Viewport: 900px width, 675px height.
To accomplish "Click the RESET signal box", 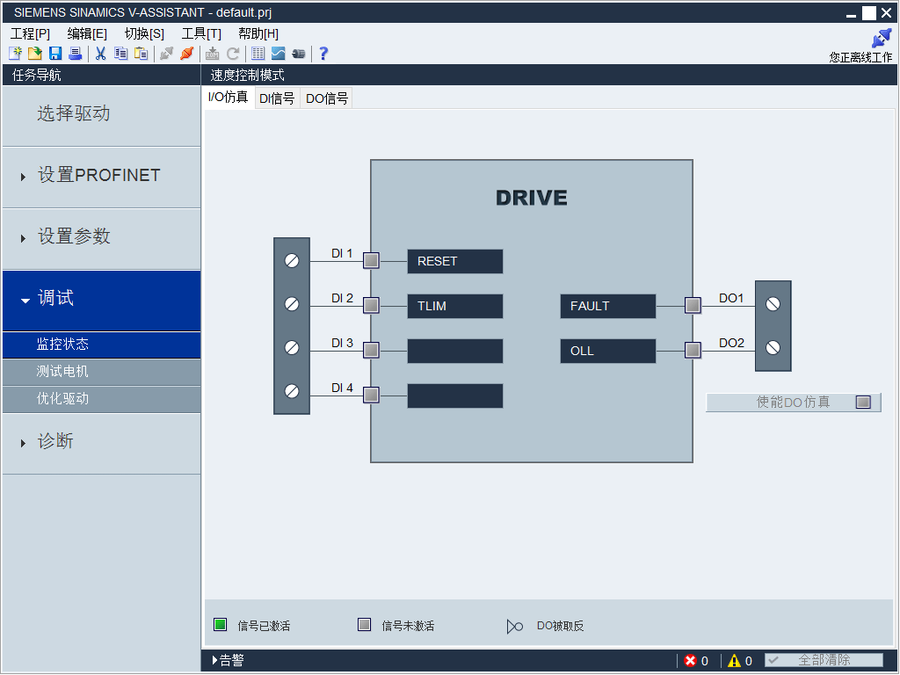I will [x=455, y=261].
